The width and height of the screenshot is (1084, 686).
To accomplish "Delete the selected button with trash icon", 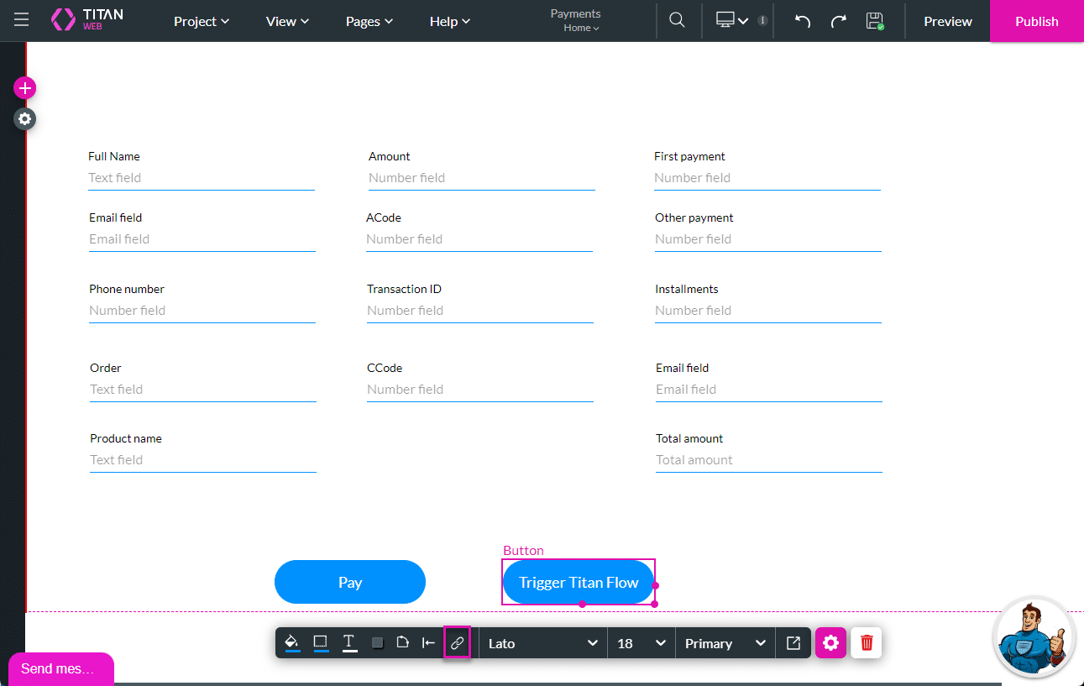I will click(867, 643).
